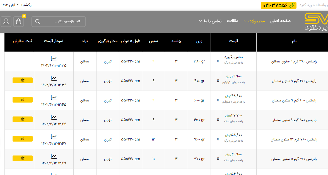This screenshot has height=175, width=328.
Task: Go to صفحه اصلی menu item
Action: tap(280, 21)
